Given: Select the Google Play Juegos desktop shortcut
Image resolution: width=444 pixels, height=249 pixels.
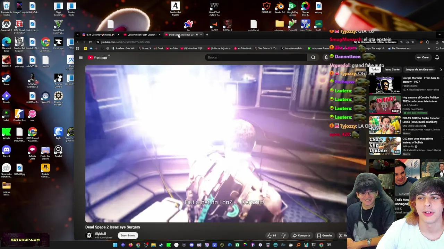Looking at the screenshot, I should 292,9.
